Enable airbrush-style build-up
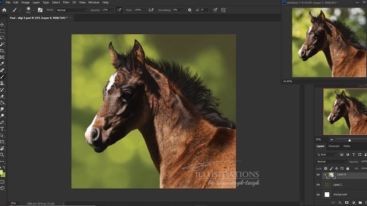This screenshot has height=206, width=367. point(151,10)
